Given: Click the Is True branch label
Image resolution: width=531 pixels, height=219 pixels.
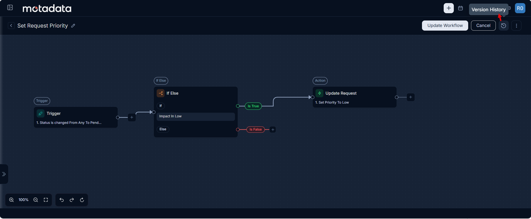Looking at the screenshot, I should pyautogui.click(x=253, y=106).
